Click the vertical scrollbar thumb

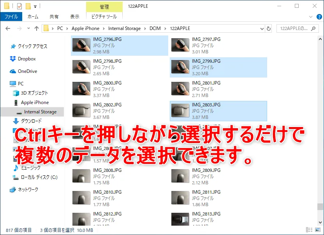tap(320, 207)
